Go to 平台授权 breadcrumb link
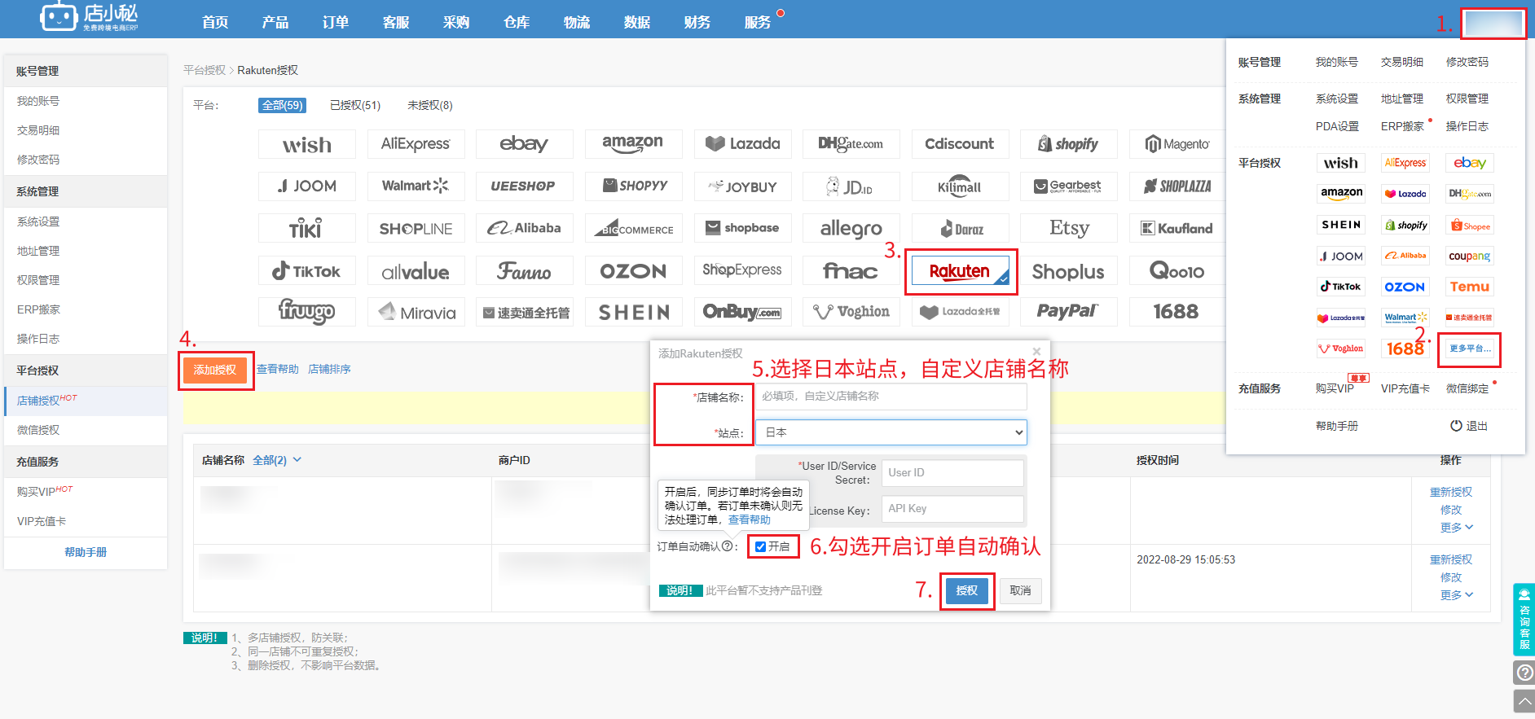Image resolution: width=1535 pixels, height=719 pixels. (x=204, y=70)
